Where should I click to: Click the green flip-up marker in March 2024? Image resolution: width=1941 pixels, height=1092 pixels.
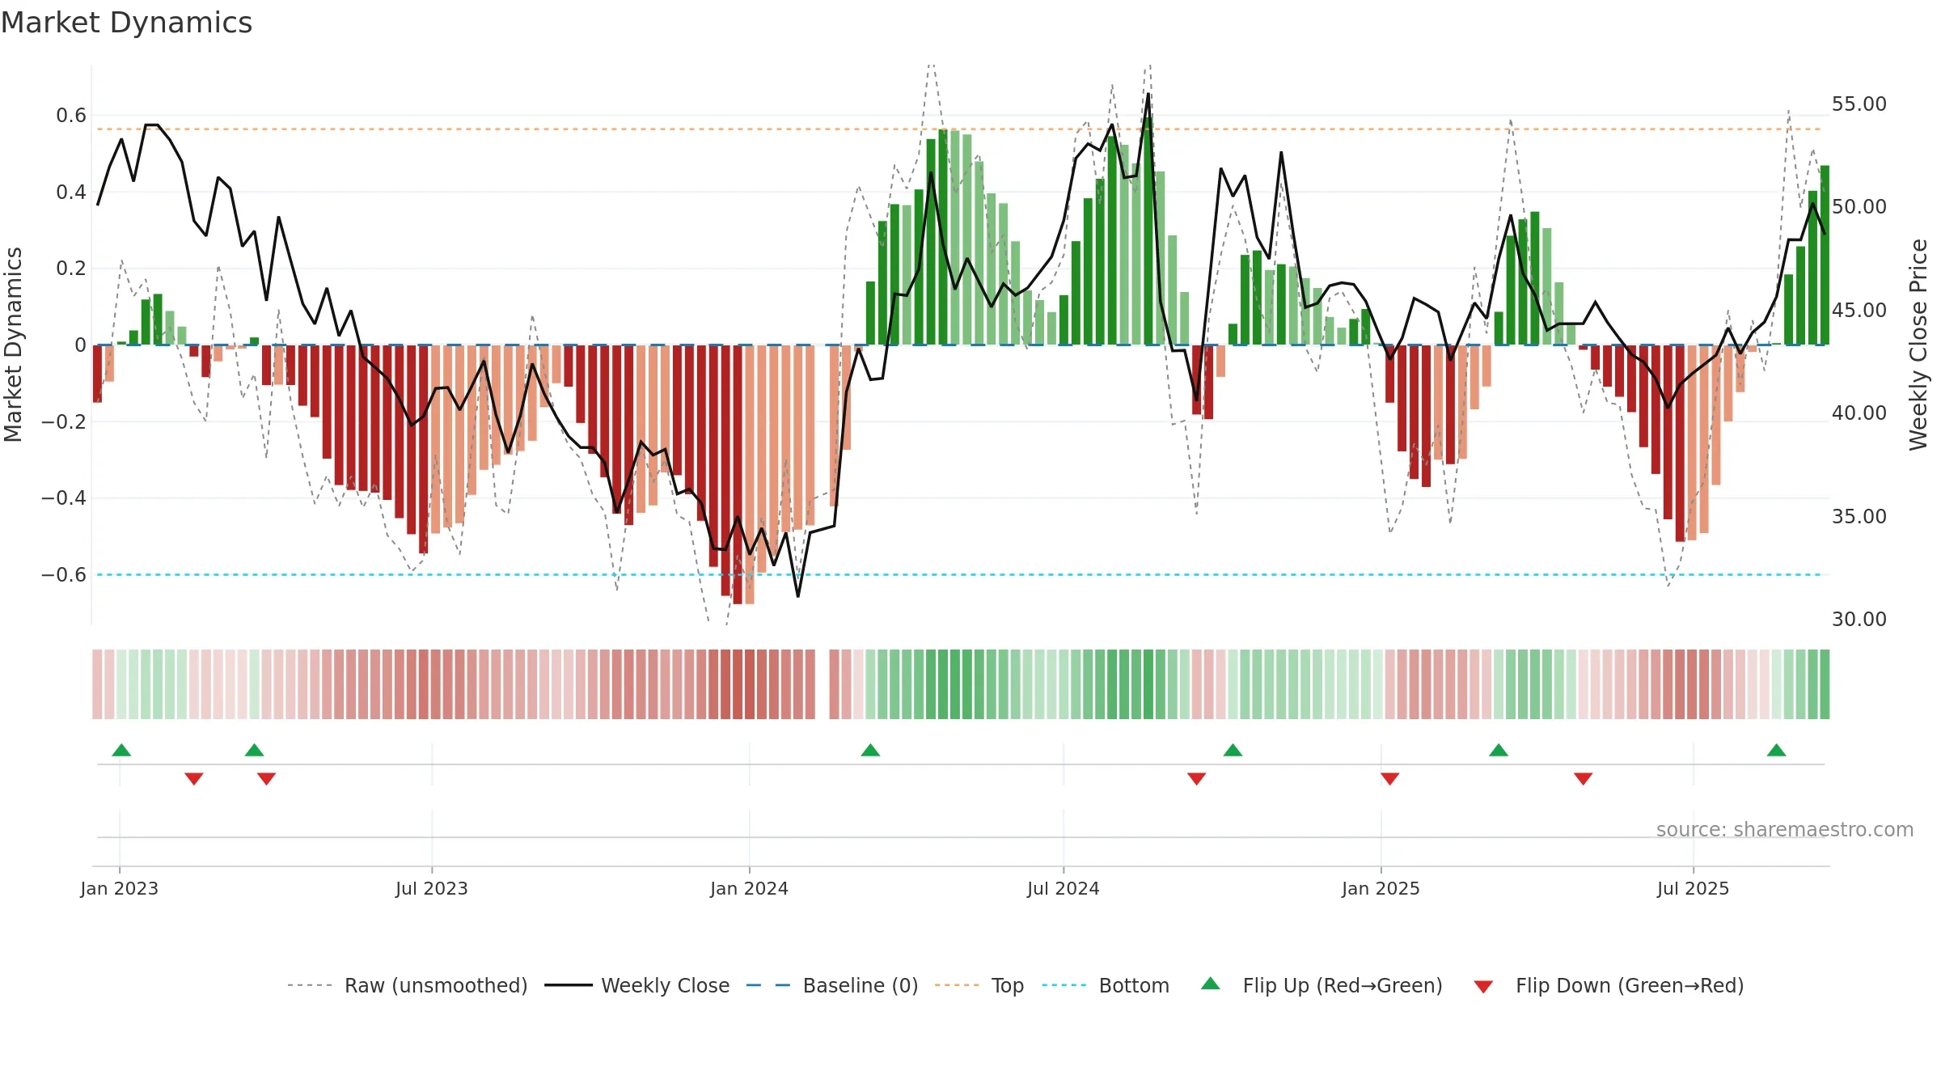[x=870, y=750]
